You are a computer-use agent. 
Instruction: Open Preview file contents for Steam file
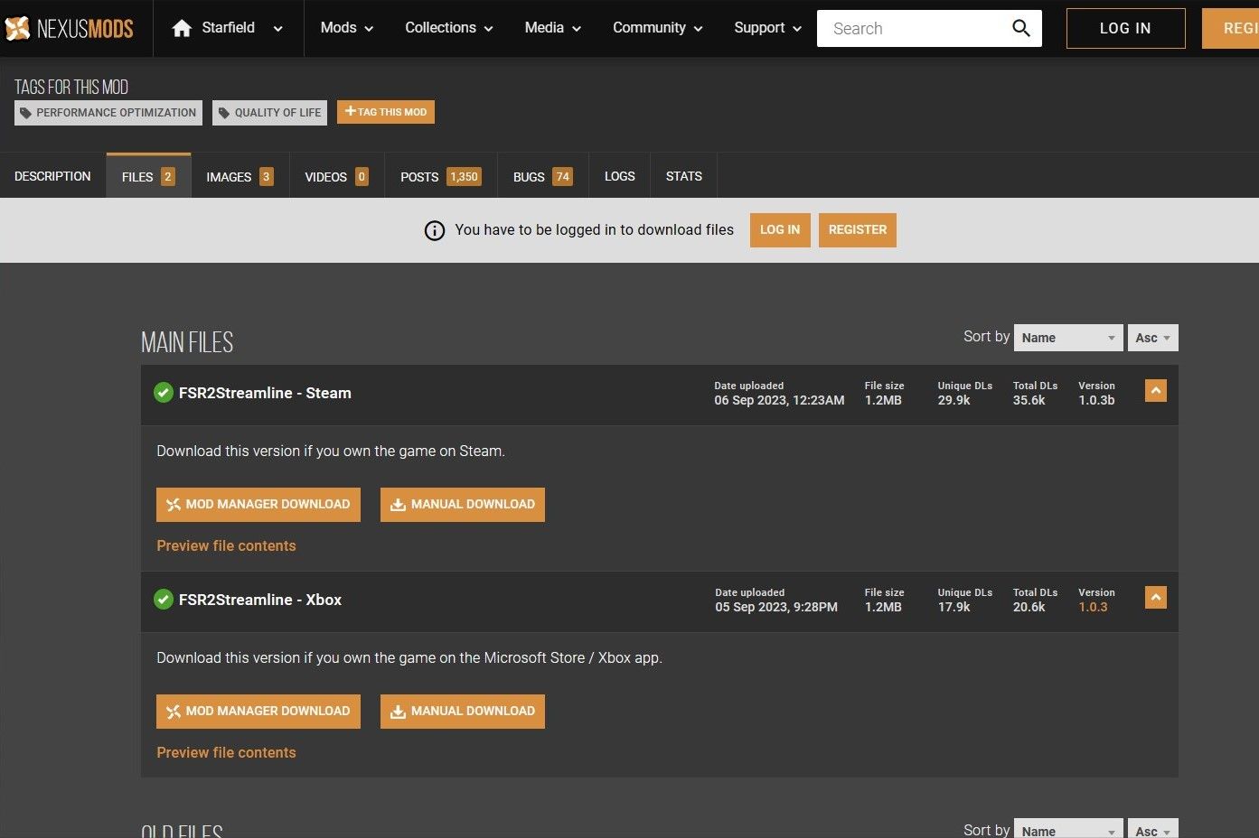(226, 545)
